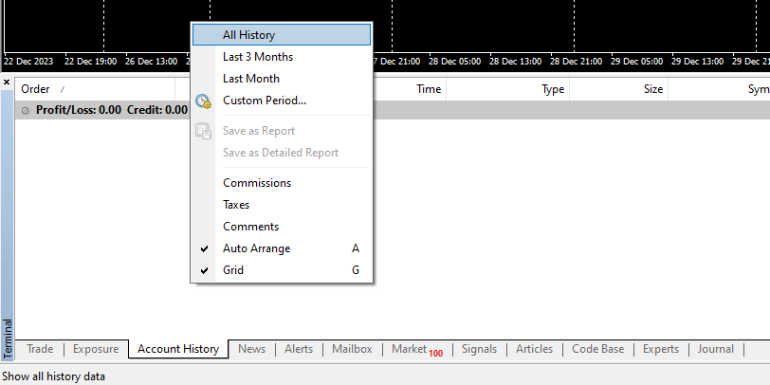This screenshot has height=385, width=770.
Task: Choose Last 3 Months period
Action: (x=257, y=57)
